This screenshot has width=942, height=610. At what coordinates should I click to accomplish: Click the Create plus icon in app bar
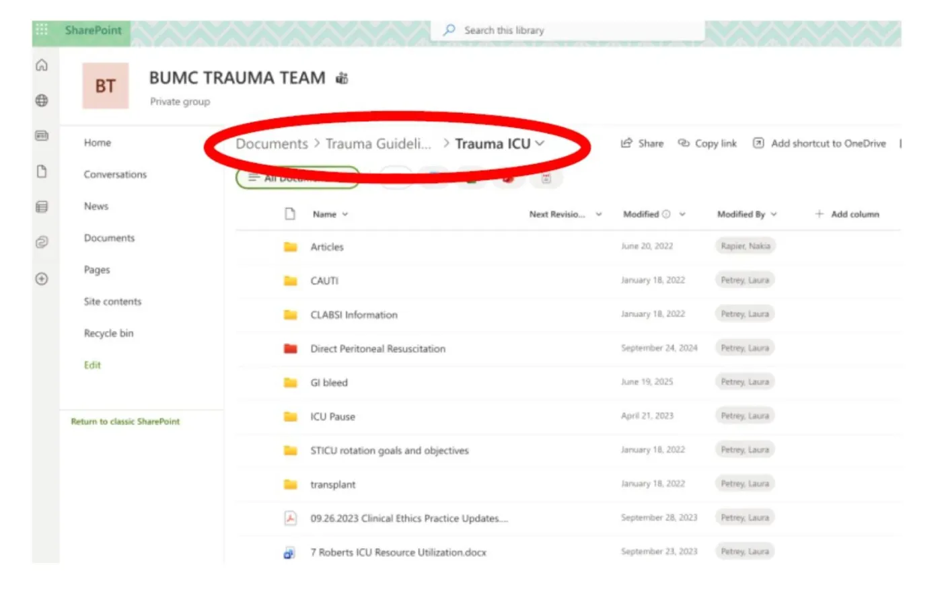tap(42, 278)
